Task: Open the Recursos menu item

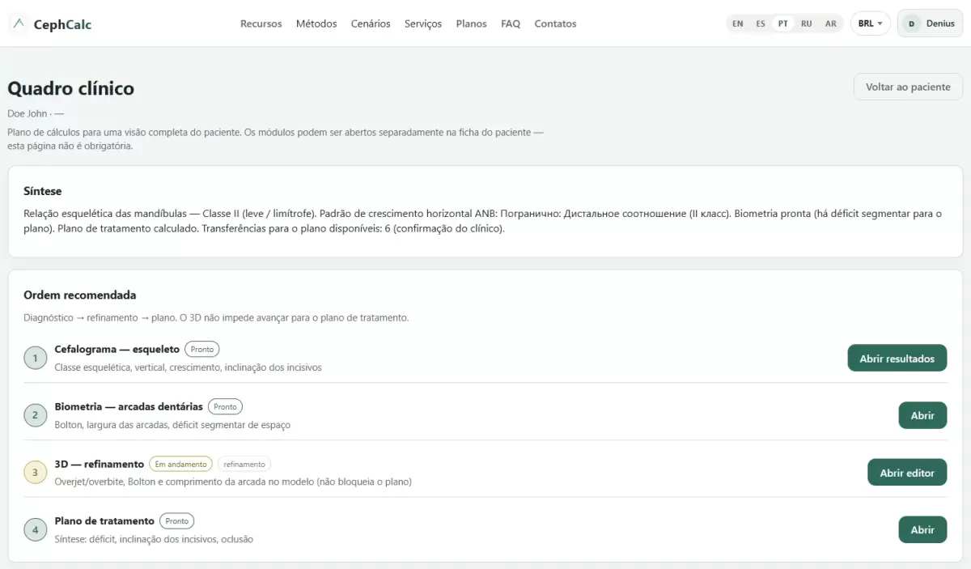Action: click(x=261, y=23)
